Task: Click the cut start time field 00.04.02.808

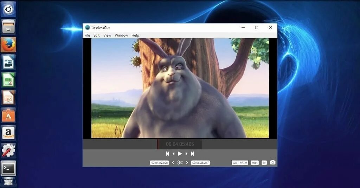Action: (x=159, y=162)
